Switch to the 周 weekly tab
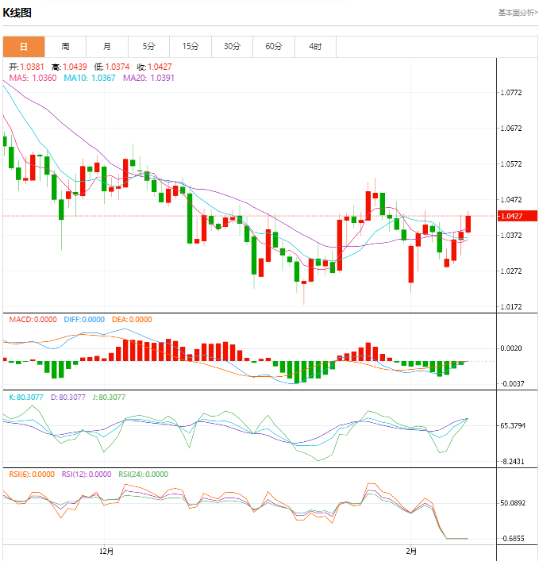Screen dimensions: 539x561 point(65,47)
